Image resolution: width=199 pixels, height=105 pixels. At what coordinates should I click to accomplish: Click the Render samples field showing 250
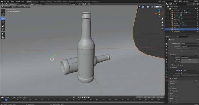coord(189,59)
